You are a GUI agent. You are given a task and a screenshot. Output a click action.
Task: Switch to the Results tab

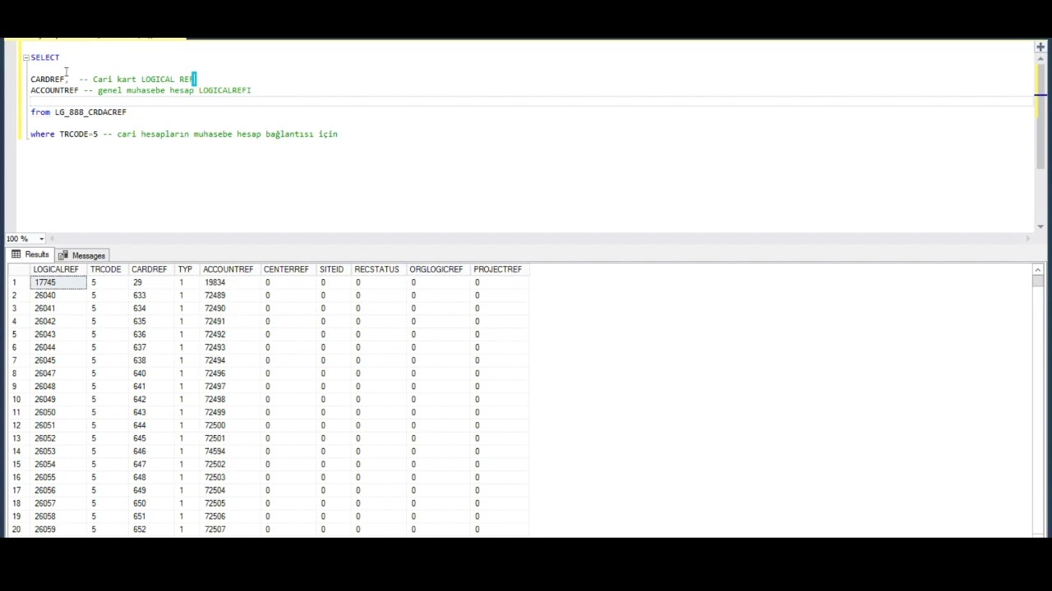click(30, 255)
